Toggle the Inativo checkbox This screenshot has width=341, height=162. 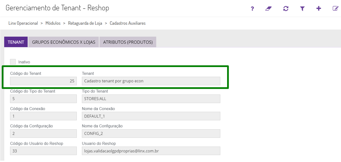(x=13, y=62)
